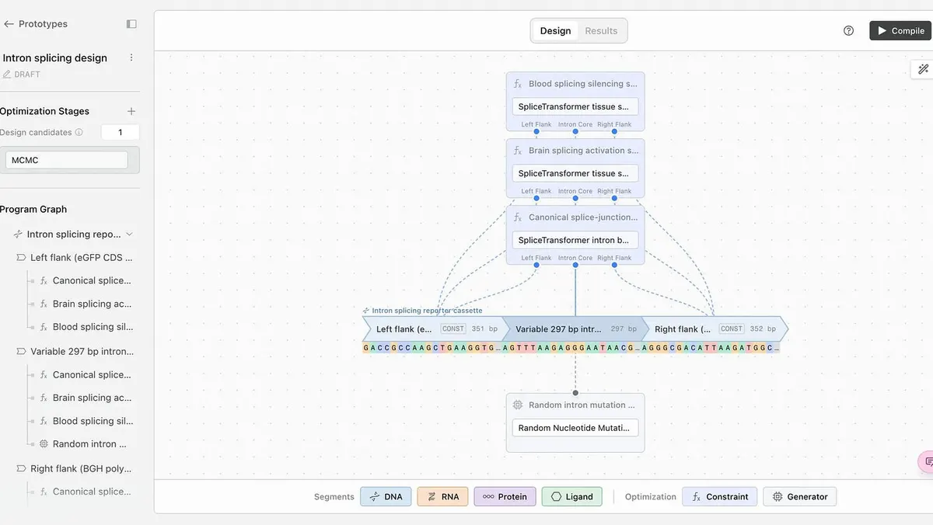
Task: Click the magic wand auto-layout icon
Action: point(923,69)
